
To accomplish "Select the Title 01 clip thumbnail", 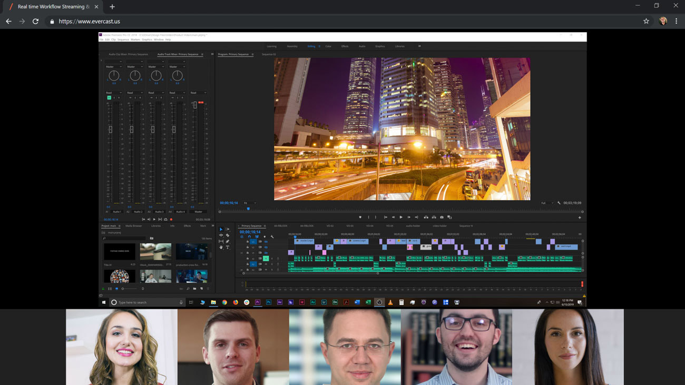I will point(119,251).
